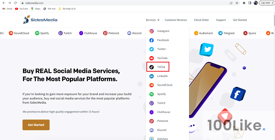Open the Thẻ mới bookmark
The height and width of the screenshot is (140, 275).
[x=49, y=9]
